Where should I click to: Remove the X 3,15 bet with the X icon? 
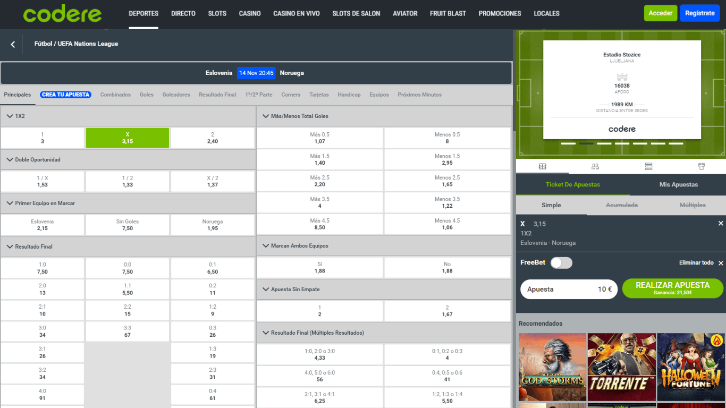[721, 224]
